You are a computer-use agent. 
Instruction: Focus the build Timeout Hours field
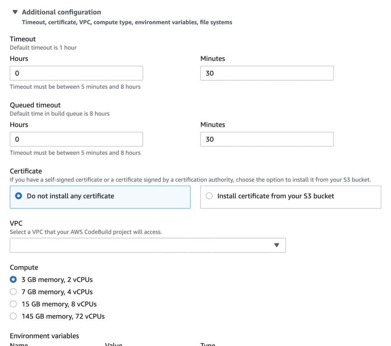76,73
